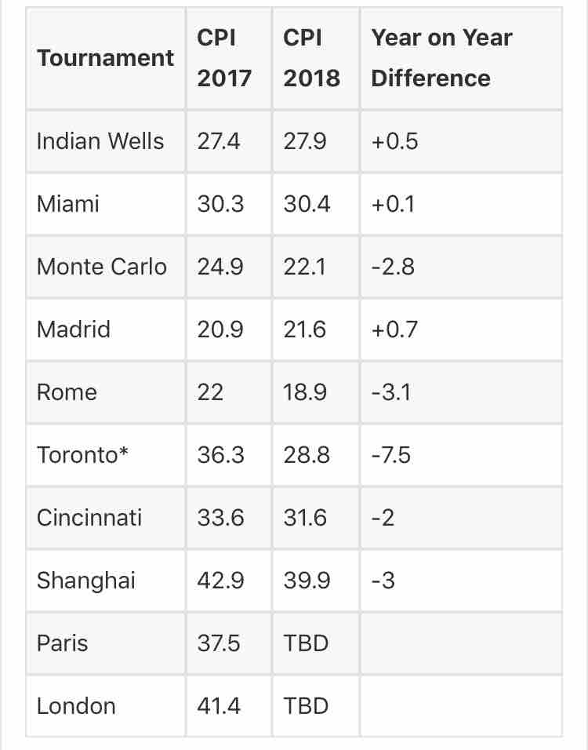
Task: Select the Tournament column header
Action: click(106, 58)
